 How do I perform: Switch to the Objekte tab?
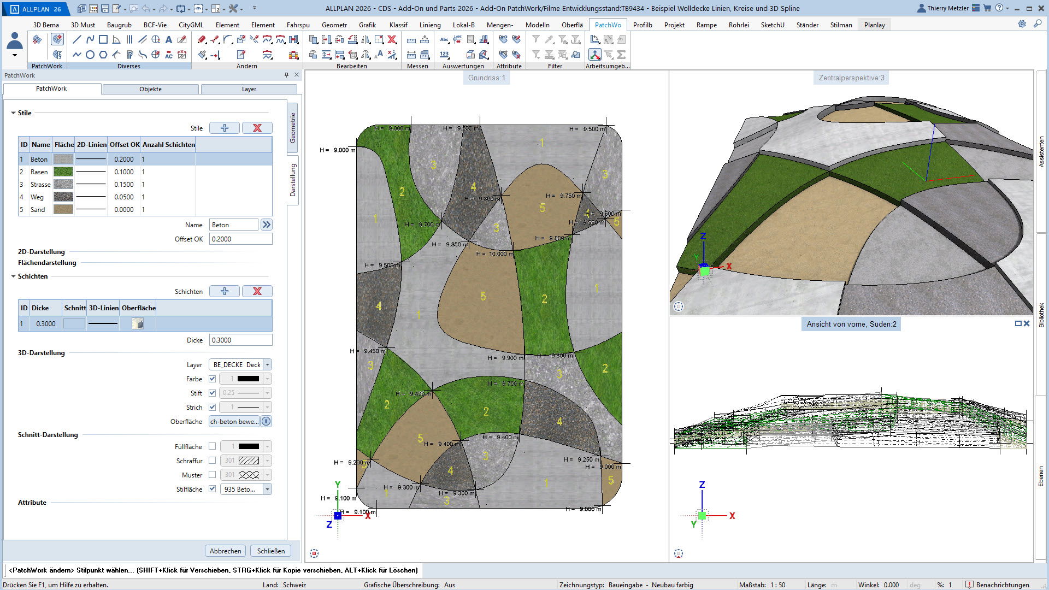click(x=150, y=89)
